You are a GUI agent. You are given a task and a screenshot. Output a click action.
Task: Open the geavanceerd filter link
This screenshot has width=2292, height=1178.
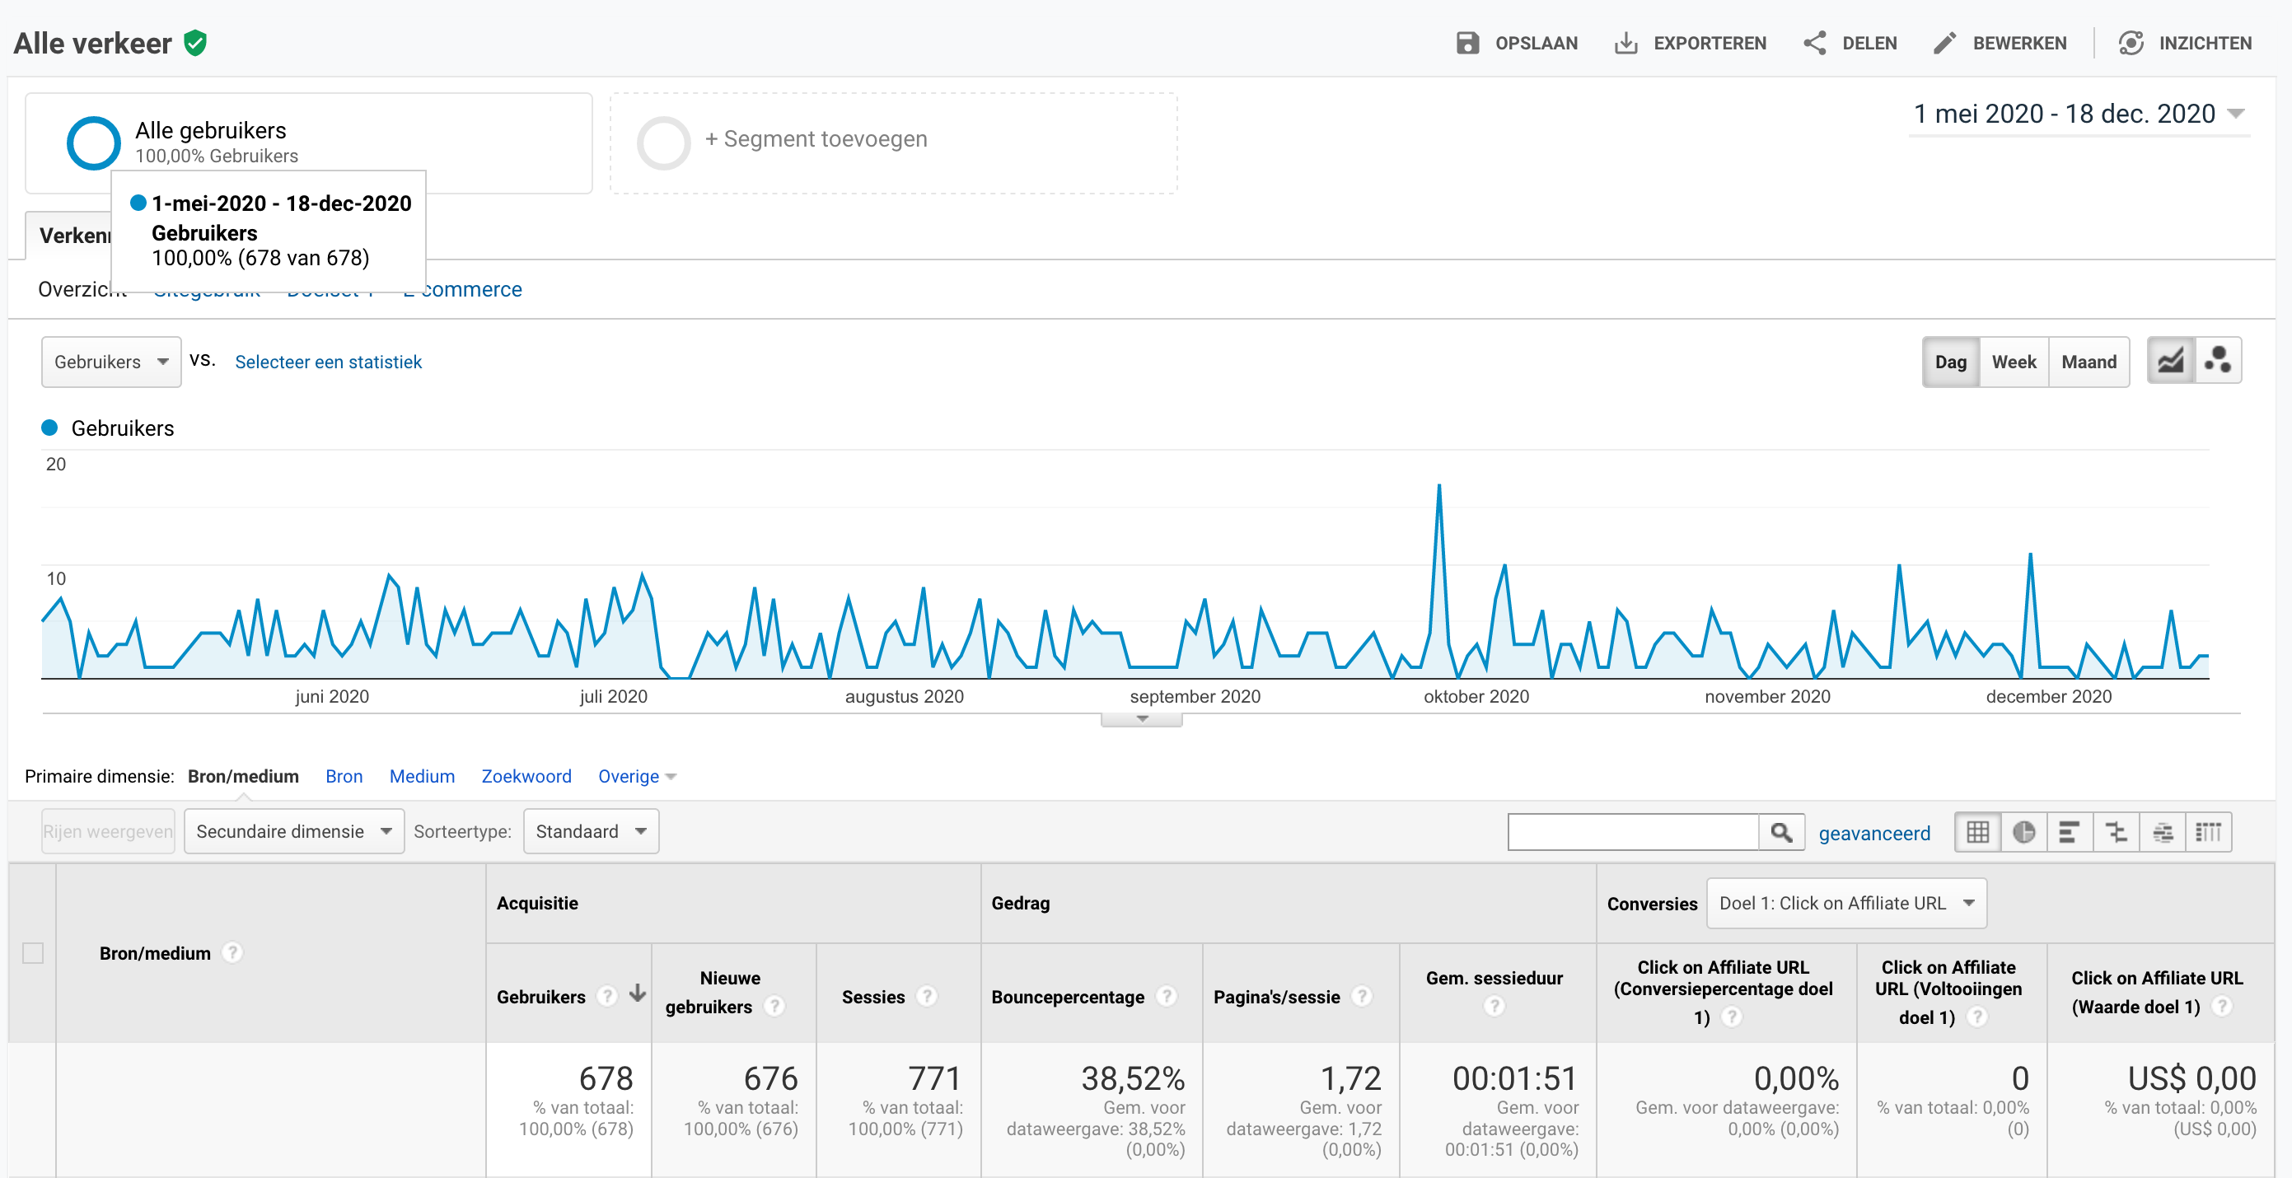click(1873, 833)
